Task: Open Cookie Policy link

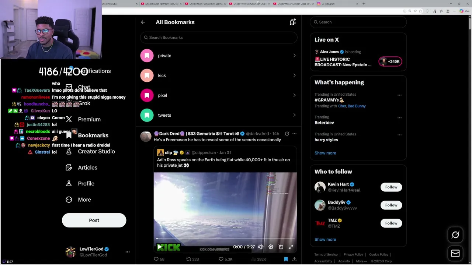Action: pyautogui.click(x=379, y=255)
